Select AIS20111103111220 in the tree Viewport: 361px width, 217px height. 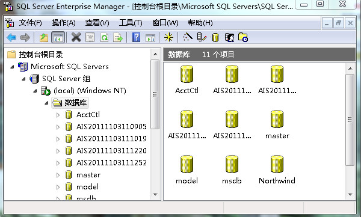[111, 151]
